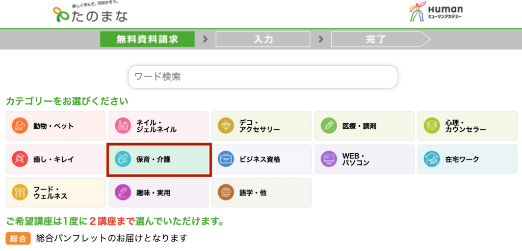Select the 完了 step in progress bar
Screen dimensions: 522x251
pos(381,39)
